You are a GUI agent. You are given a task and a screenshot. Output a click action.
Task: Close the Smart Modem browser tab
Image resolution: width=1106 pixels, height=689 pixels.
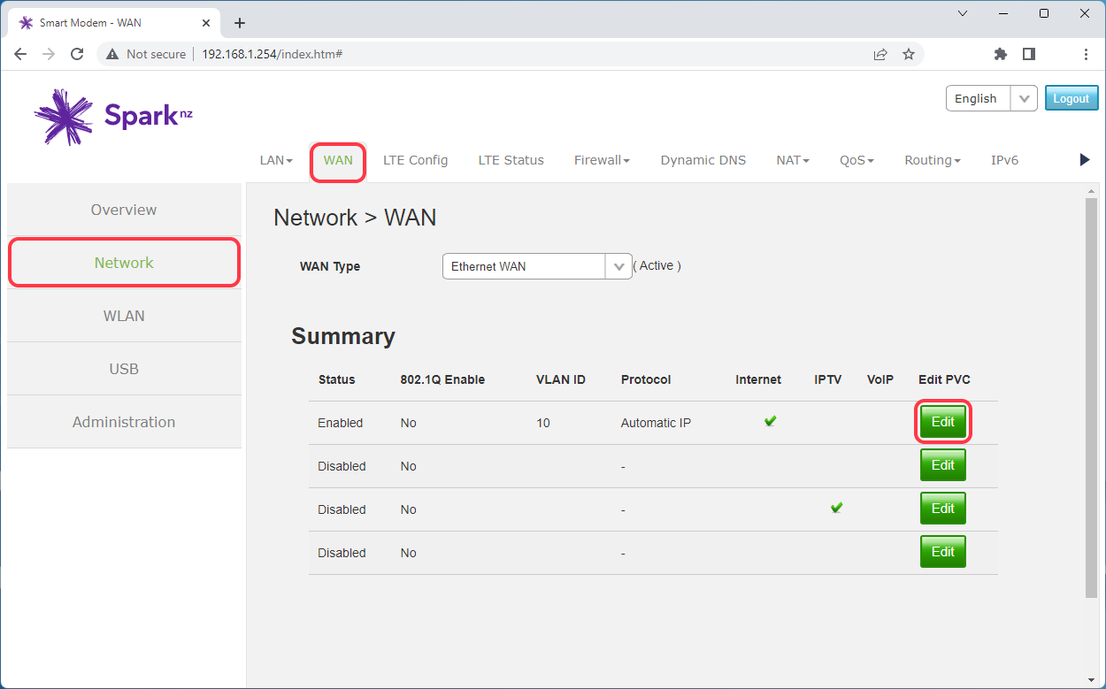point(205,23)
